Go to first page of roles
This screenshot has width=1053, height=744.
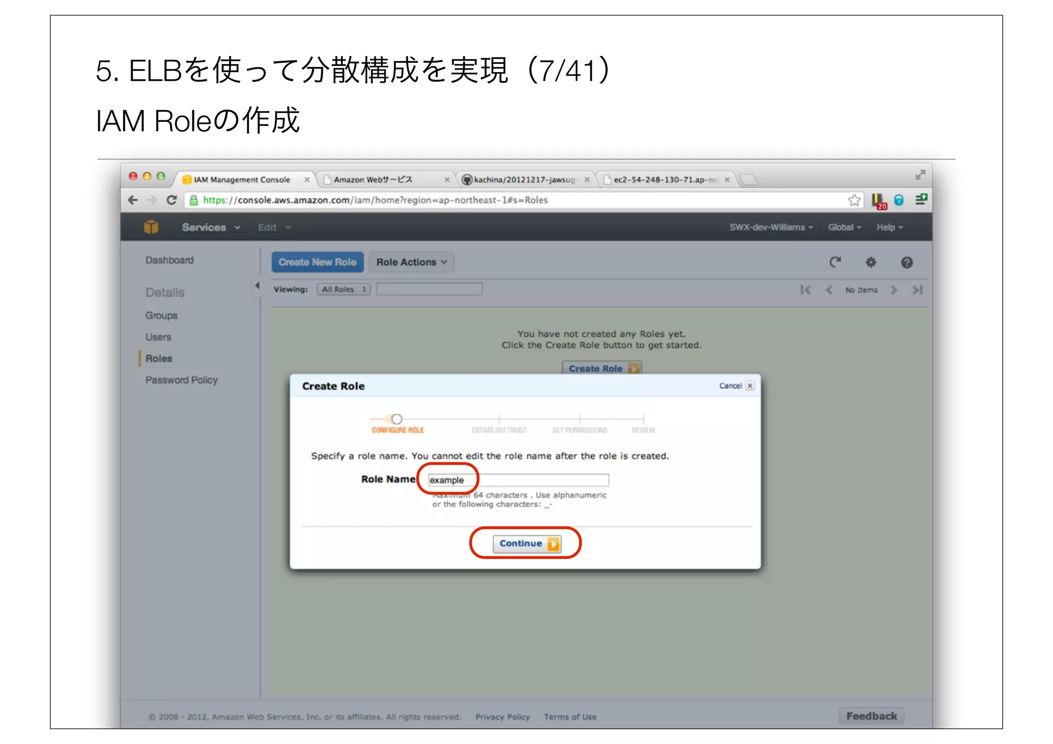(x=806, y=290)
